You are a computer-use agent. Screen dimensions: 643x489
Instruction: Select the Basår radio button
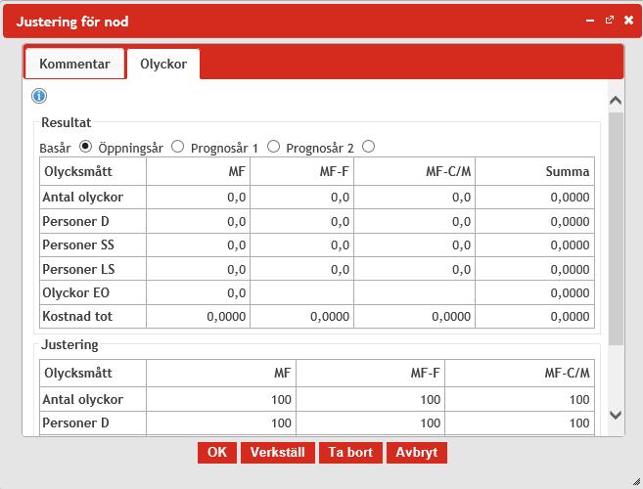85,147
